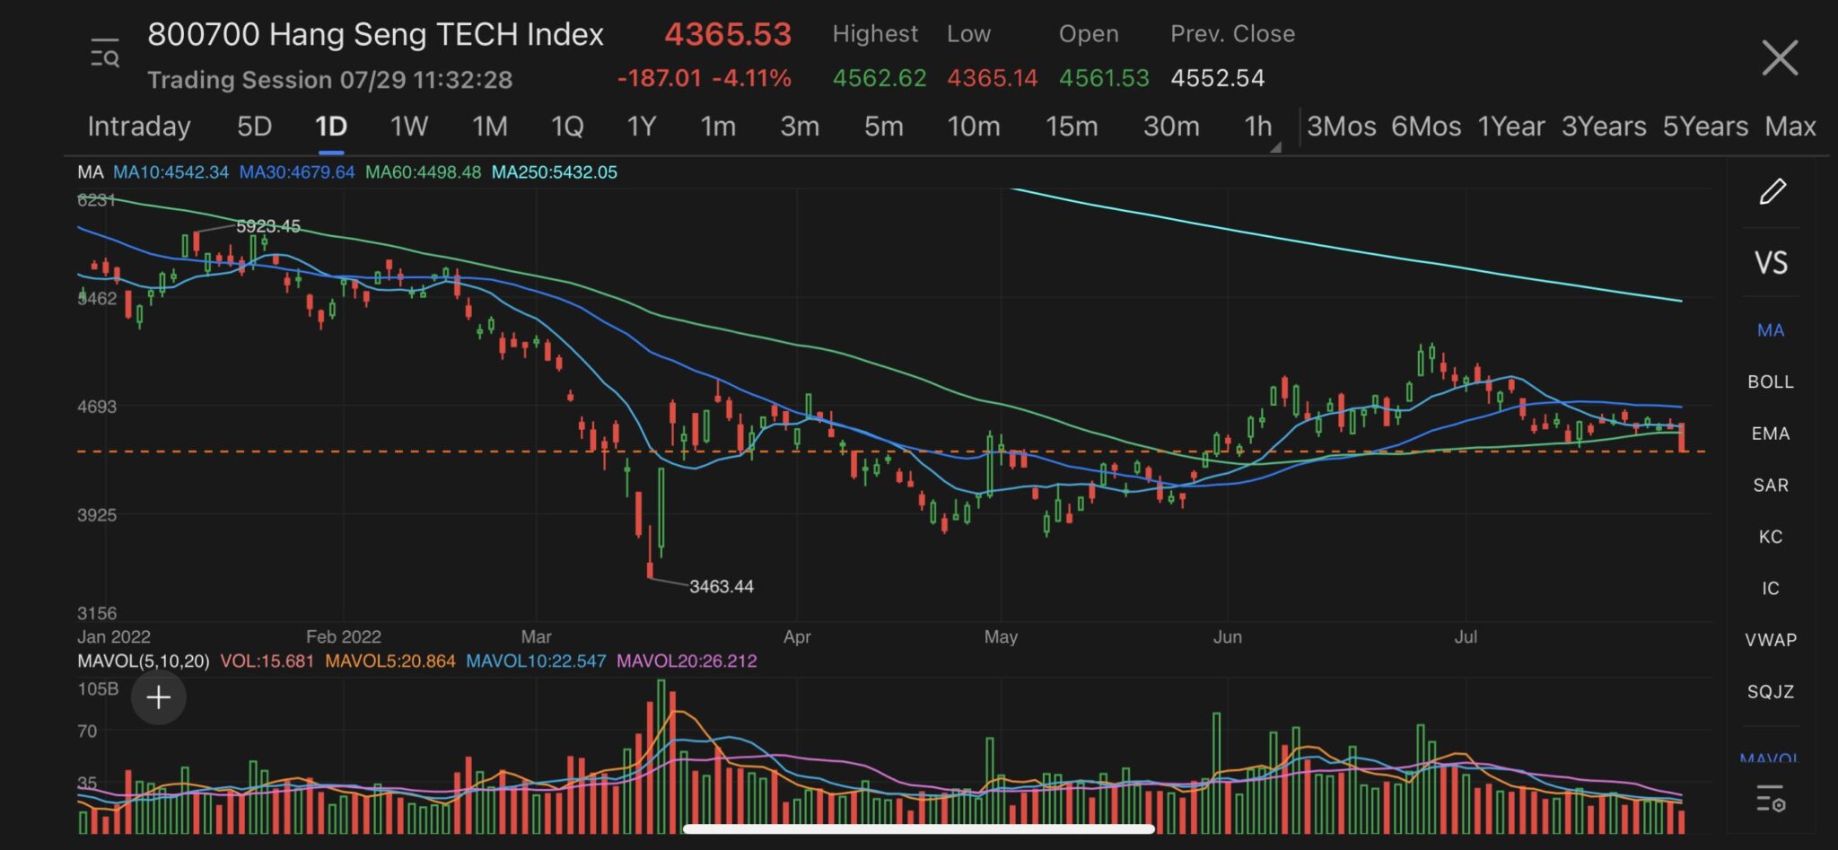1838x850 pixels.
Task: Select the 1M period tab
Action: coord(490,127)
